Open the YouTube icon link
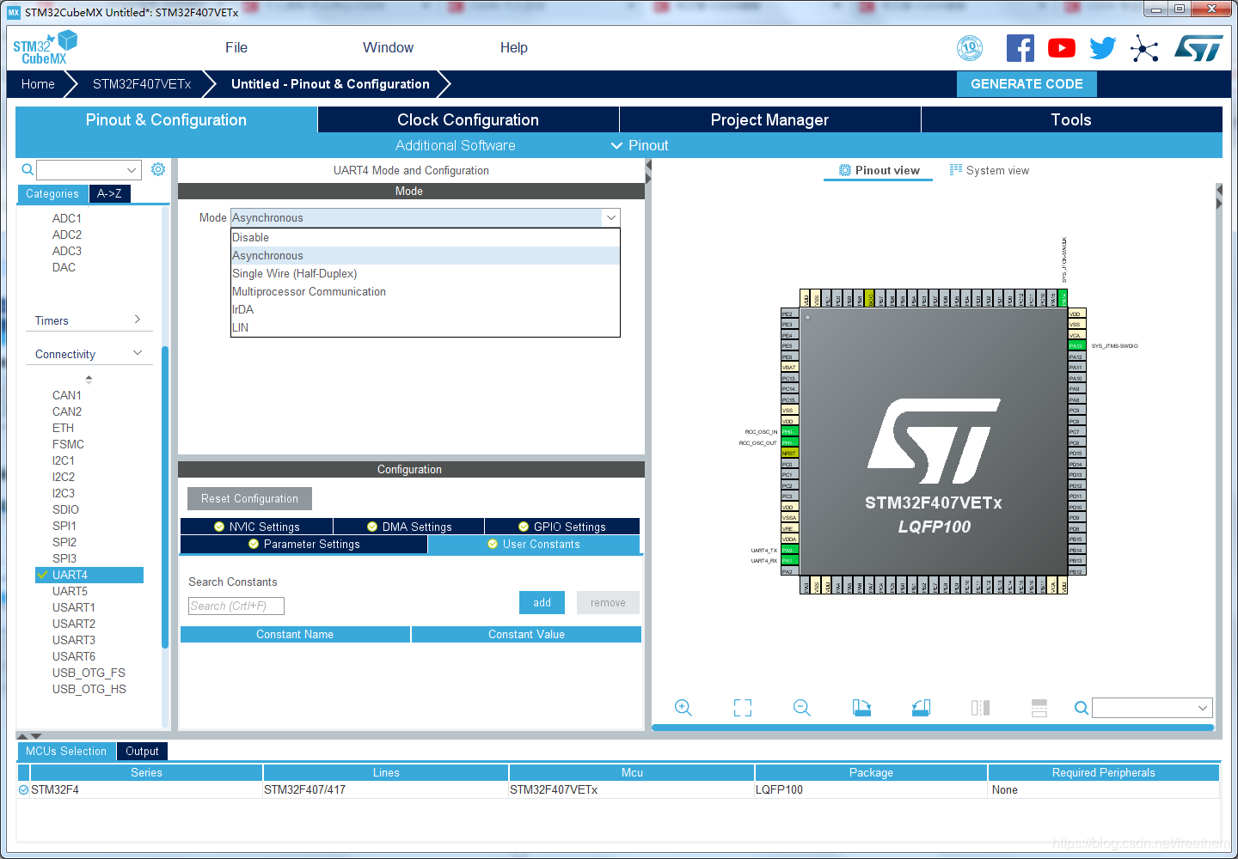 coord(1062,48)
